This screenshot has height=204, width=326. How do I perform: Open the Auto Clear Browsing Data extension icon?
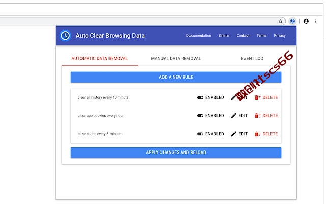(292, 21)
